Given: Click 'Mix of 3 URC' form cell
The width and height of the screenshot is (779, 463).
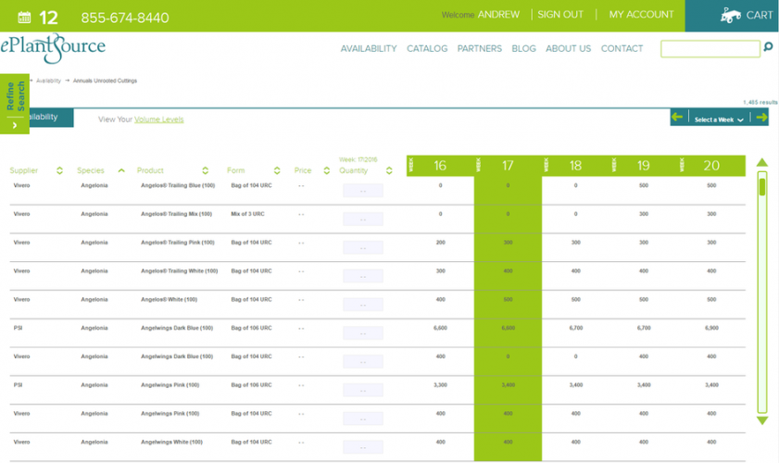Looking at the screenshot, I should point(247,214).
